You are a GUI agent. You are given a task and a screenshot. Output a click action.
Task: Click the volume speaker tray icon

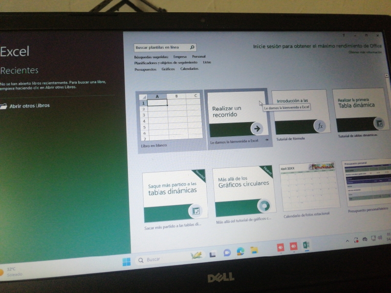[x=380, y=238]
